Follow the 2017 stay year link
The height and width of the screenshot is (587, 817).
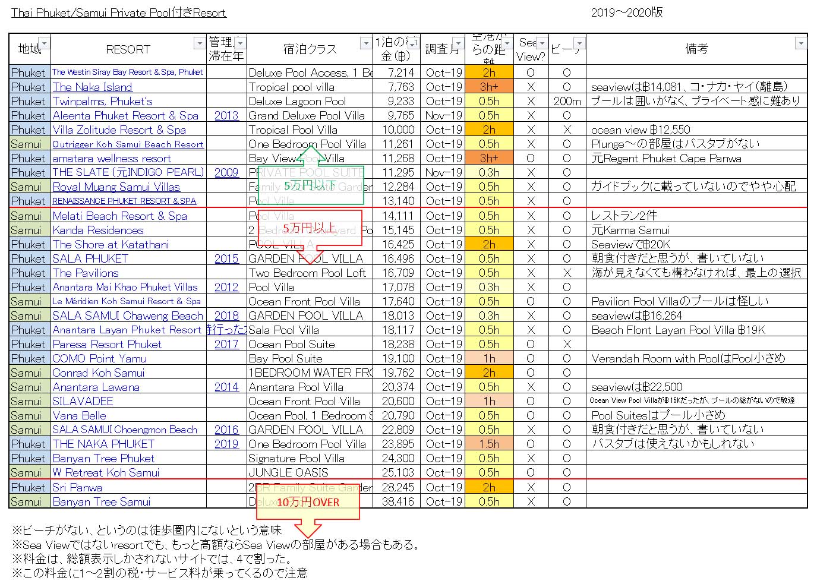226,344
